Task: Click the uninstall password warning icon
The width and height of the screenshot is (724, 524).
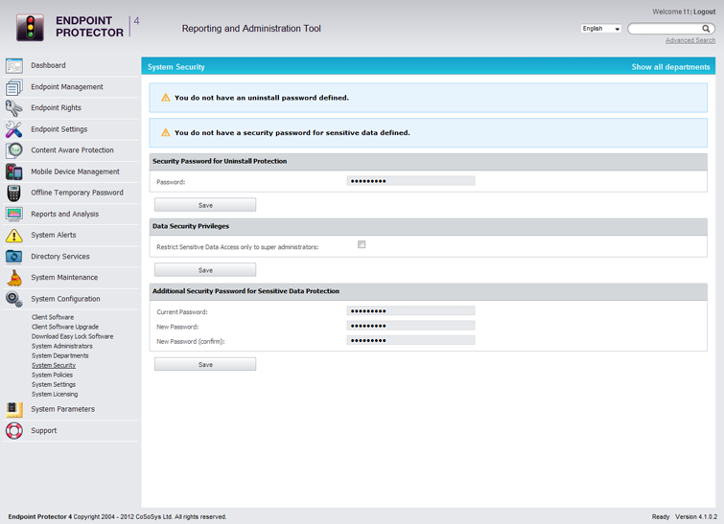Action: (x=165, y=98)
